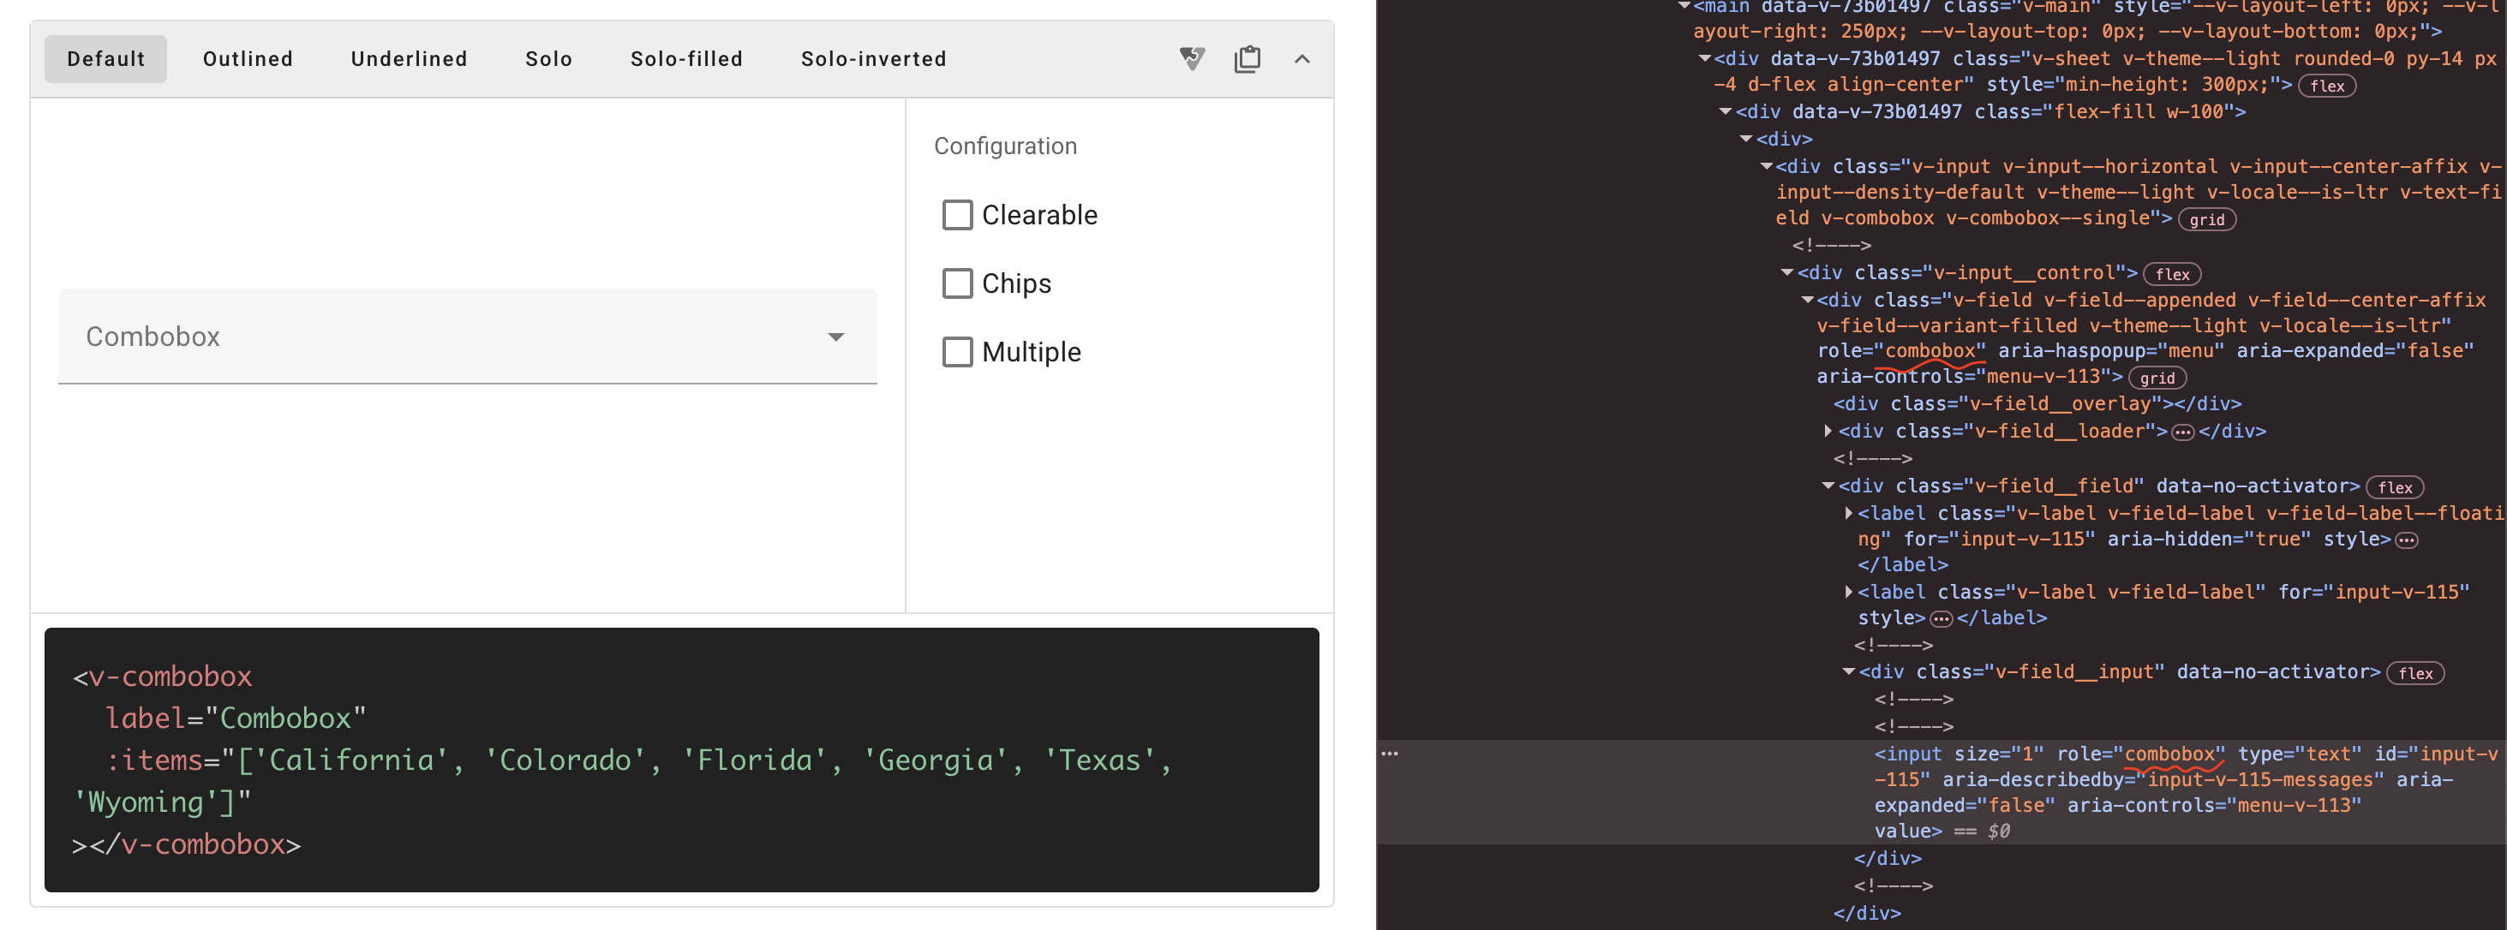Screen dimensions: 2507x930
Task: Switch to the Solo-inverted variant tab
Action: pos(873,58)
